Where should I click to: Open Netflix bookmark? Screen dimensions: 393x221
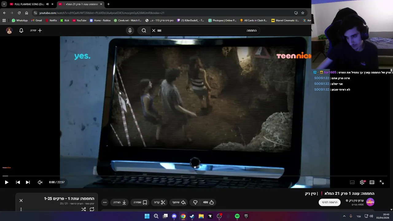[51, 21]
